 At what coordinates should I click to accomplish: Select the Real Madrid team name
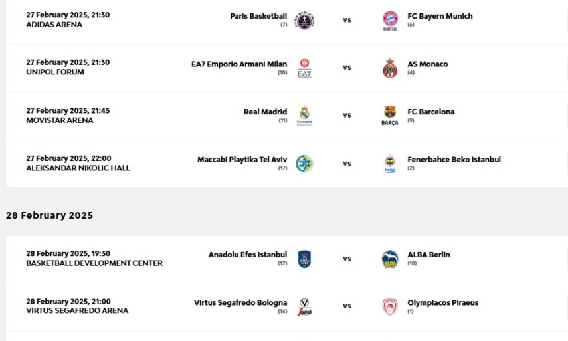(265, 112)
